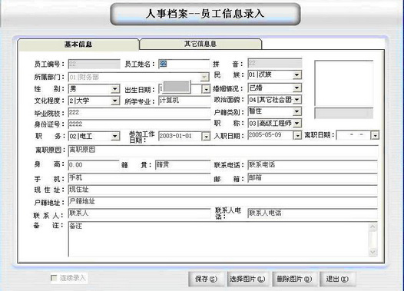The width and height of the screenshot is (404, 291).
Task: Click the 员工姓名 input field
Action: pos(184,64)
